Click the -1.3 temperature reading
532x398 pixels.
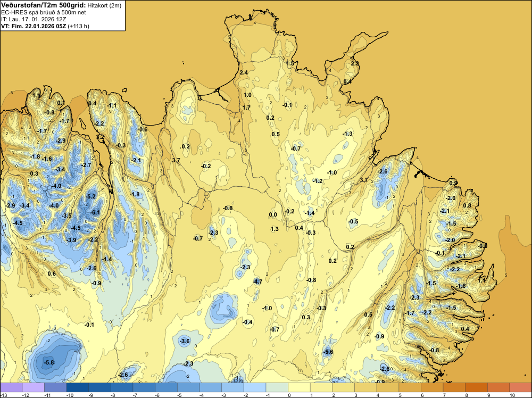(x=347, y=134)
